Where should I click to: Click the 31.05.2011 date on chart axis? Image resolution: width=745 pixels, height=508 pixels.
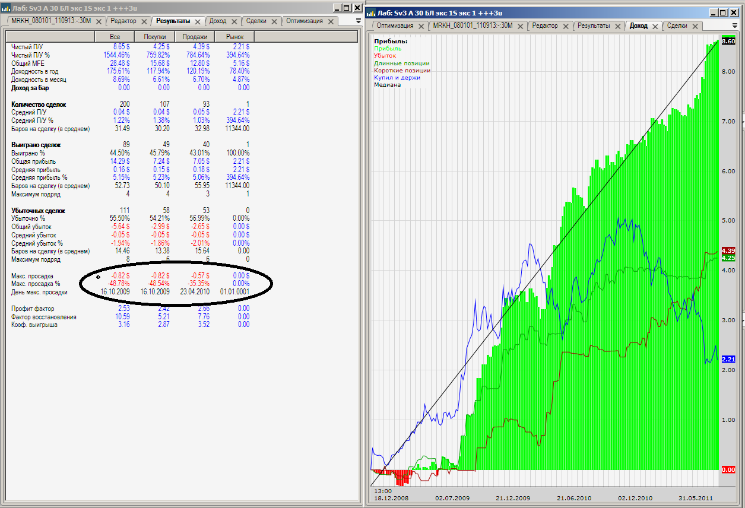695,498
